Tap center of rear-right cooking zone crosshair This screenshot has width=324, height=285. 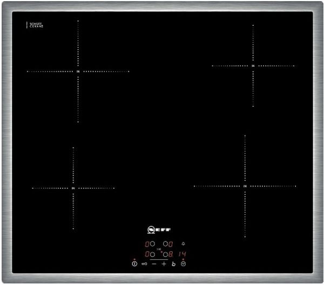253,66
